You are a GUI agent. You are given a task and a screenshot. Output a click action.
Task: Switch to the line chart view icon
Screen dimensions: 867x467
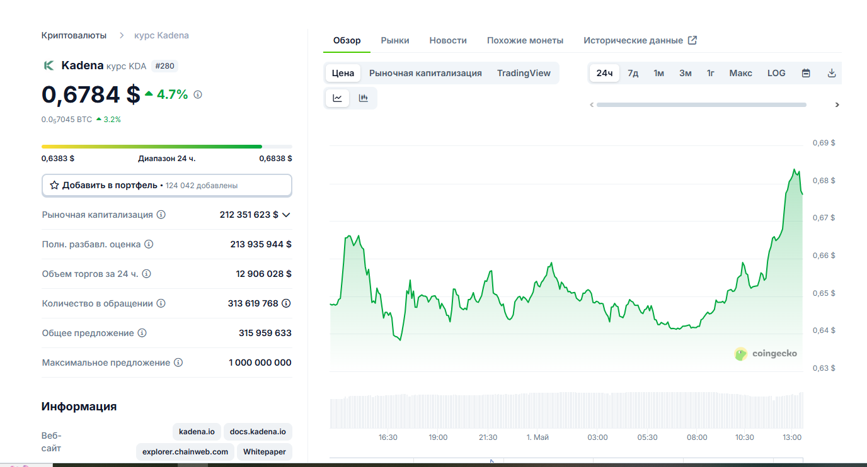338,98
